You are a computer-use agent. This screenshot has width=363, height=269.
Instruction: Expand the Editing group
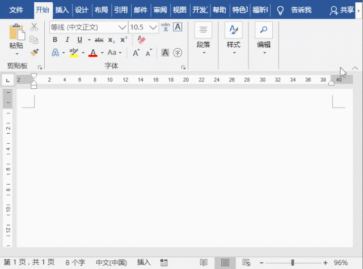(264, 39)
